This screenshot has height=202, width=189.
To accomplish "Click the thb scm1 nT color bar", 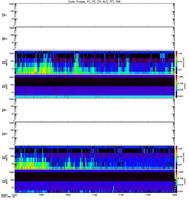I will pos(176,86).
